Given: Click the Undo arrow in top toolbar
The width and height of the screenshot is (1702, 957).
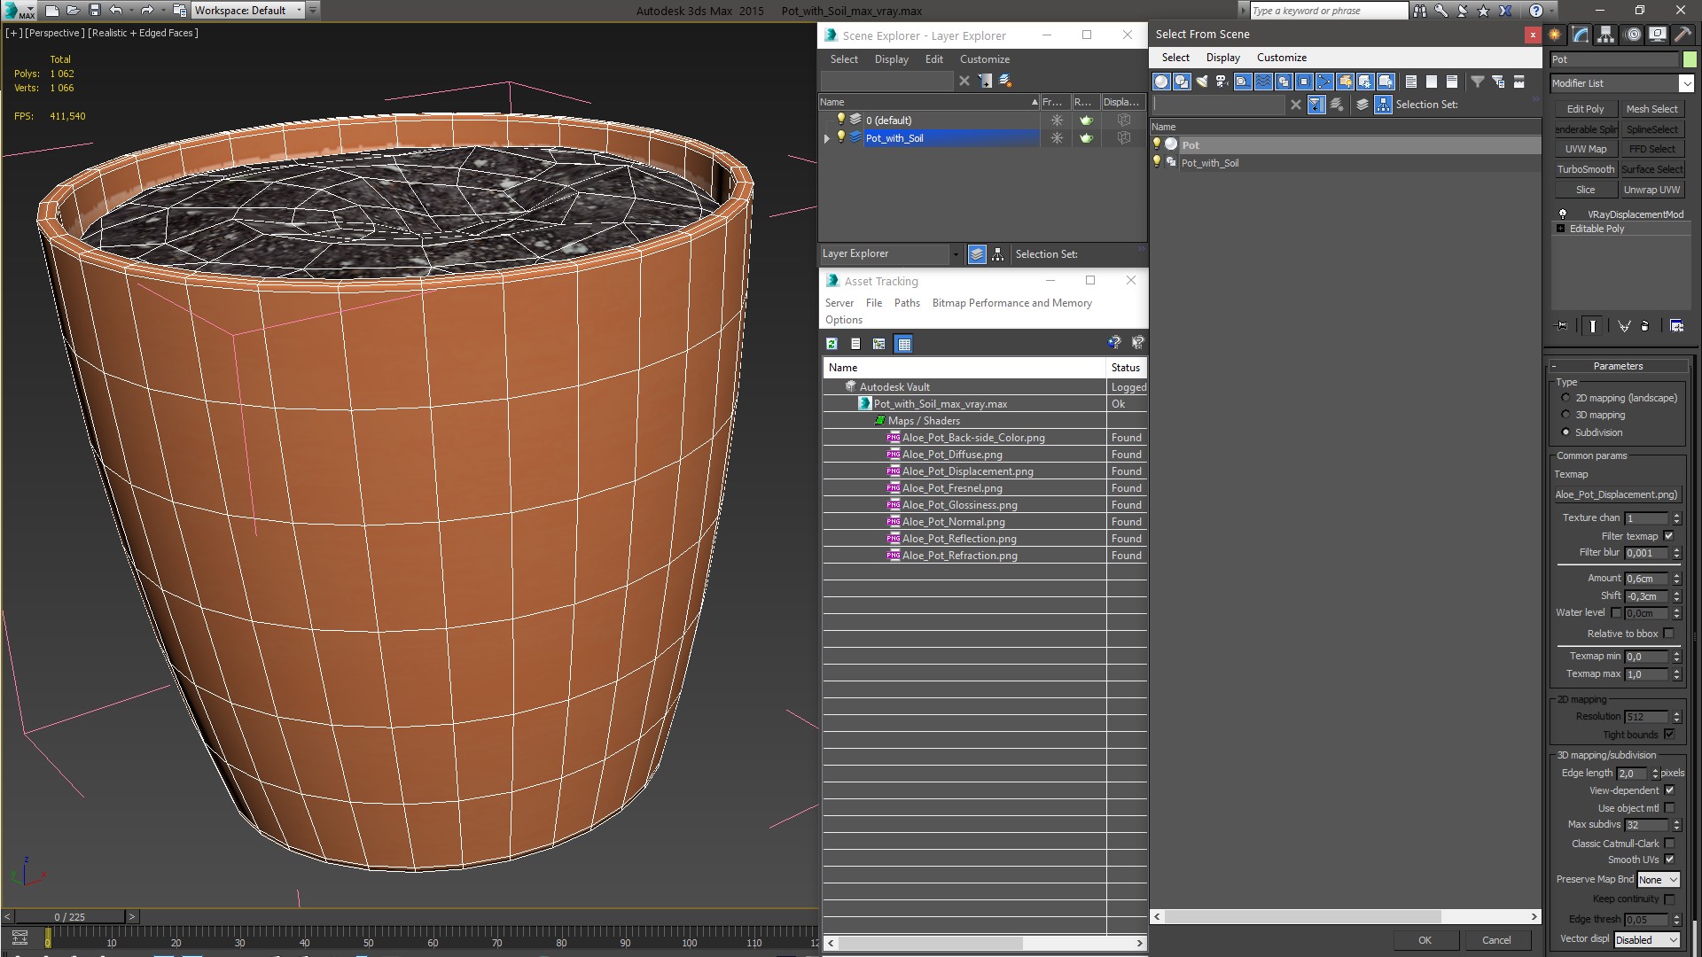Looking at the screenshot, I should click(115, 11).
